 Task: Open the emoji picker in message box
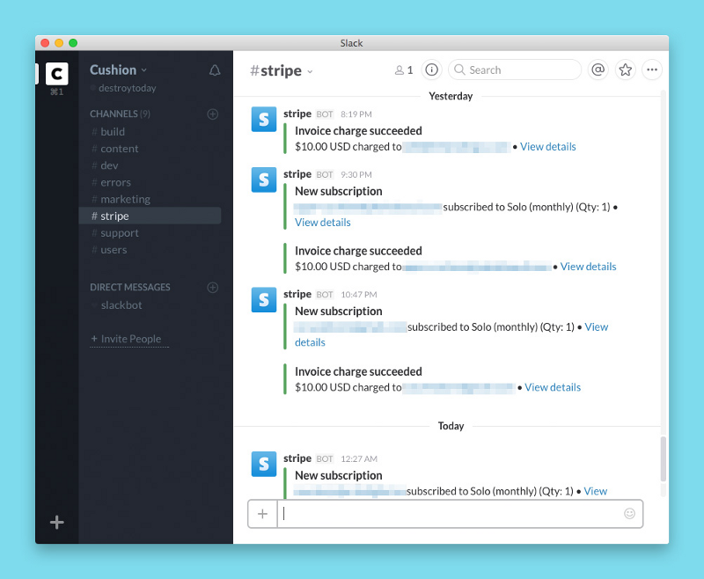pyautogui.click(x=629, y=514)
